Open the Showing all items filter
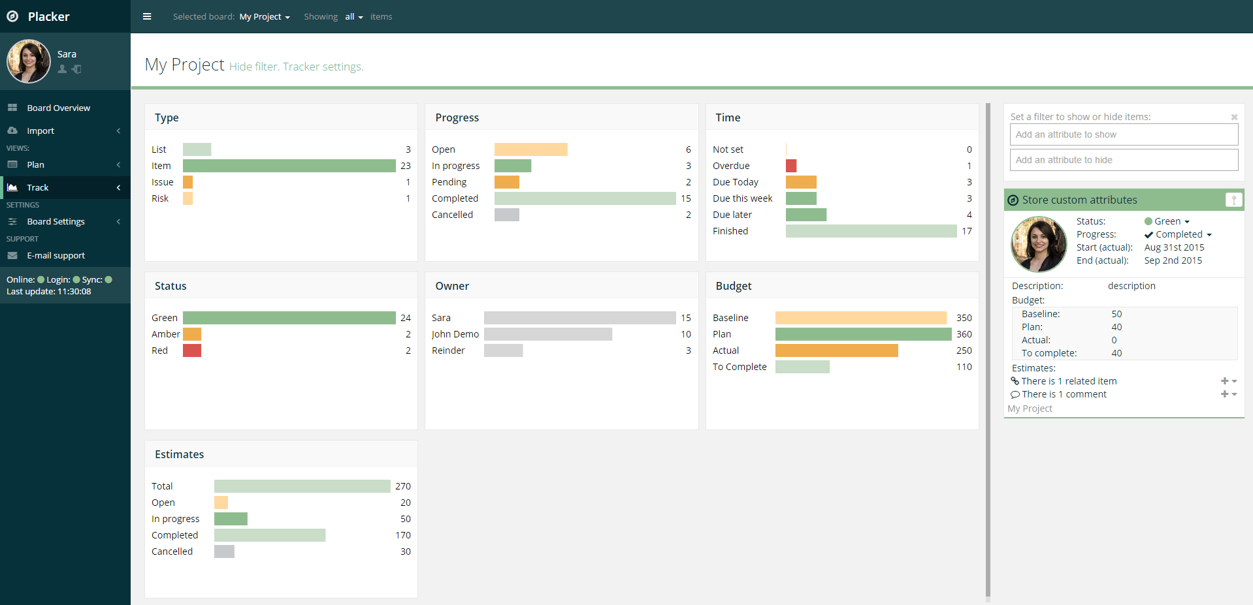1253x605 pixels. [353, 16]
